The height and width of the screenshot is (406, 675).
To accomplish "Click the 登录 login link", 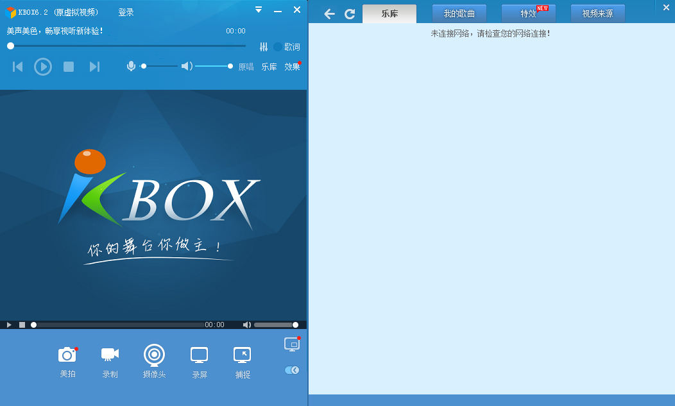I will tap(126, 12).
